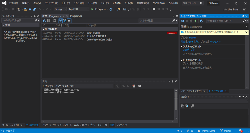The height and width of the screenshot is (133, 250).
Task: Open the Build (ビルド) menu
Action: pyautogui.click(x=66, y=3)
